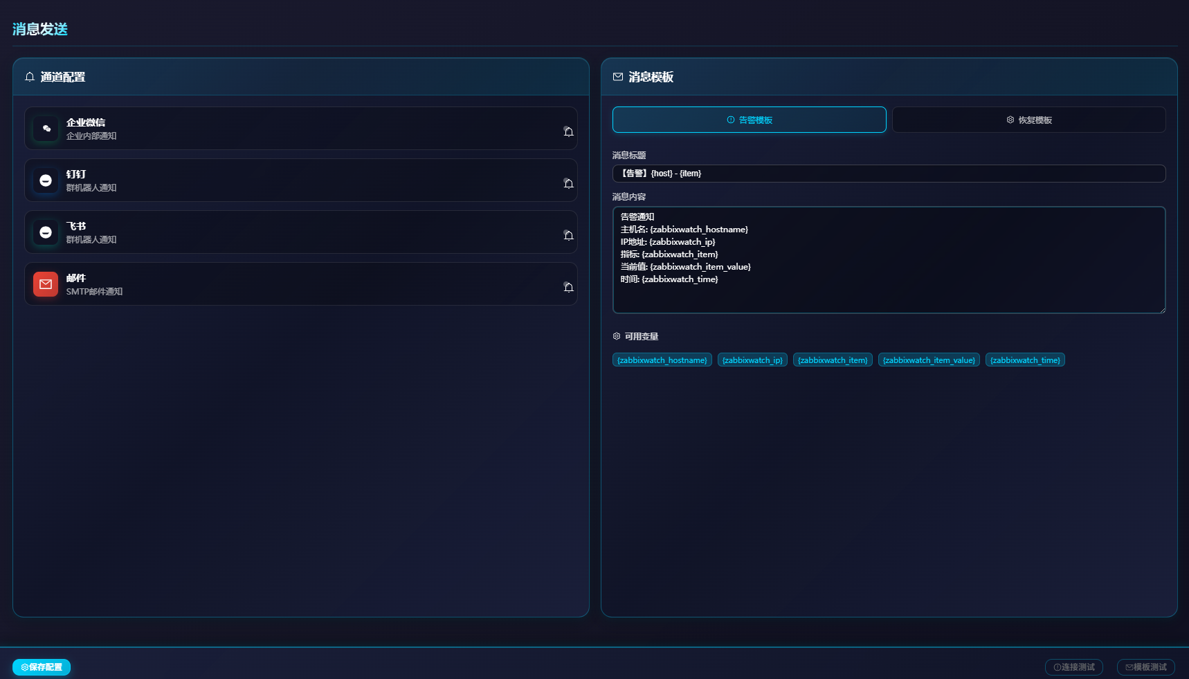This screenshot has height=679, width=1189.
Task: Insert the {zabbixwatch_ip} variable tag
Action: tap(752, 360)
